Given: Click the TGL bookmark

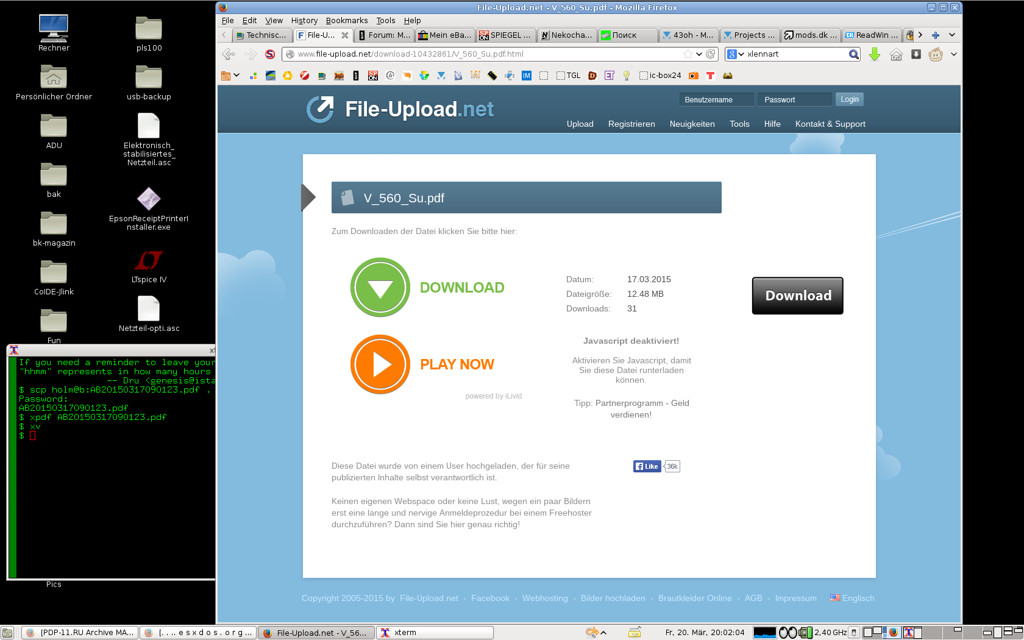Looking at the screenshot, I should (x=568, y=76).
